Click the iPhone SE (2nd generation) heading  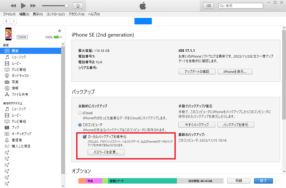pos(103,35)
